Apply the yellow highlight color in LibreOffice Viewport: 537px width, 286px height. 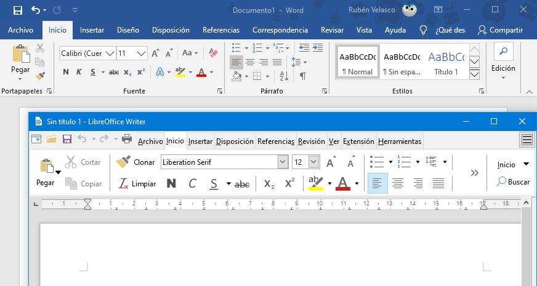click(316, 183)
